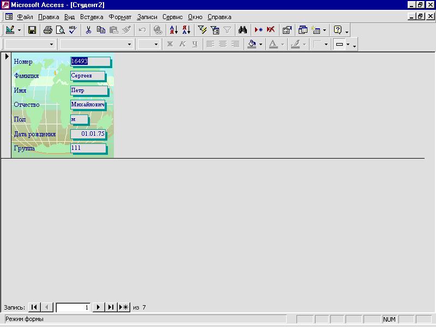The image size is (436, 327).
Task: Expand the fill color dropdown arrow
Action: coord(261,44)
